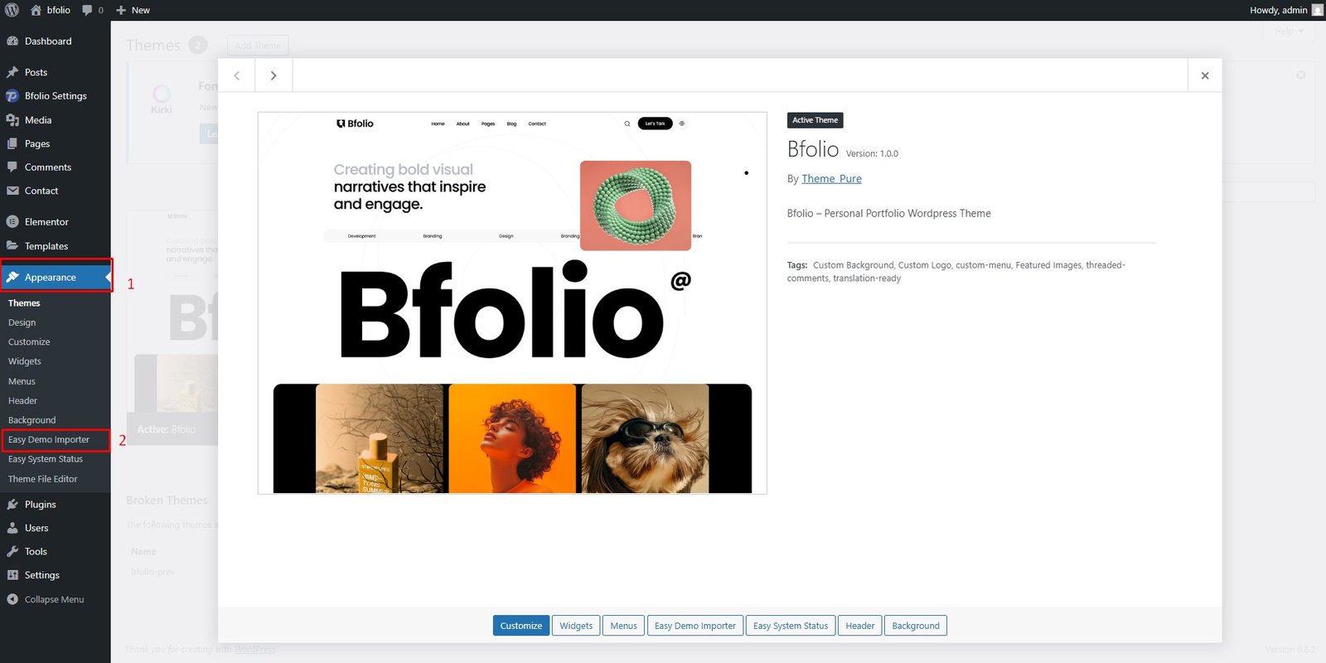
Task: Click the Widgets button in the overlay footer
Action: tap(576, 626)
